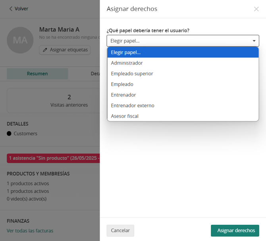
Task: Click the back chevron next to Volver
Action: click(x=11, y=9)
